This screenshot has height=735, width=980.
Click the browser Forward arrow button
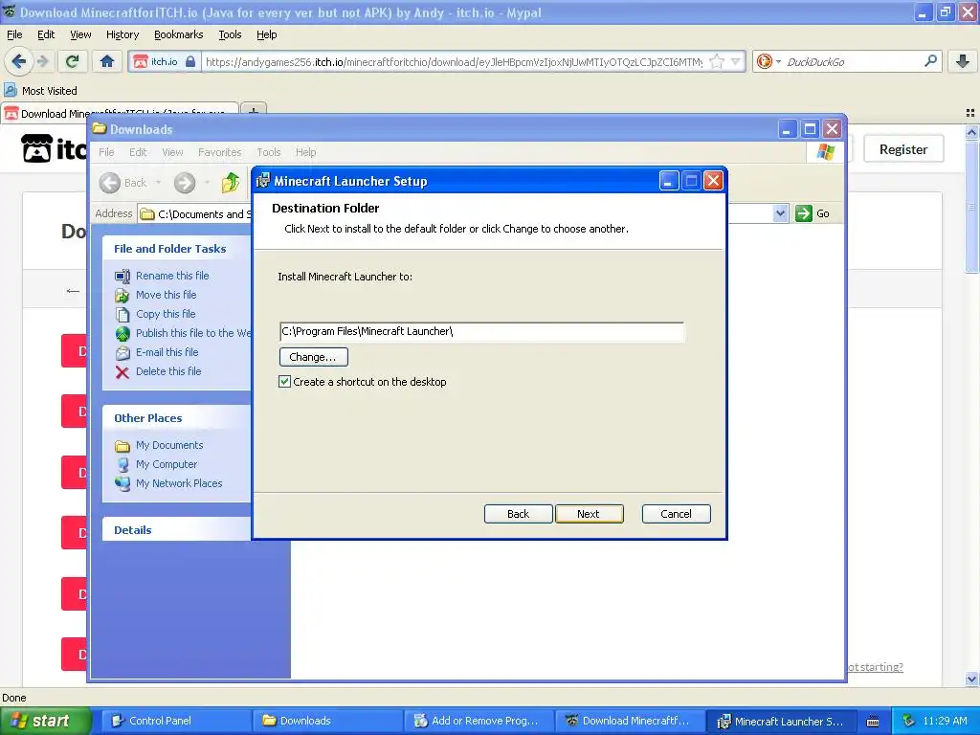tap(43, 61)
